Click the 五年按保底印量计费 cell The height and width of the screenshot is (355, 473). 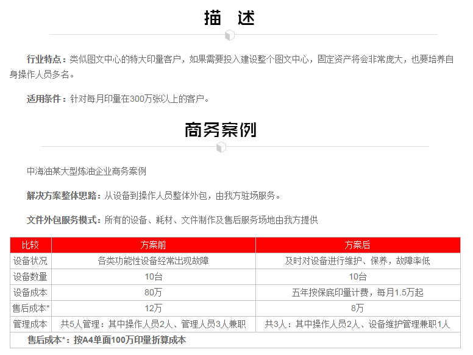coord(357,292)
